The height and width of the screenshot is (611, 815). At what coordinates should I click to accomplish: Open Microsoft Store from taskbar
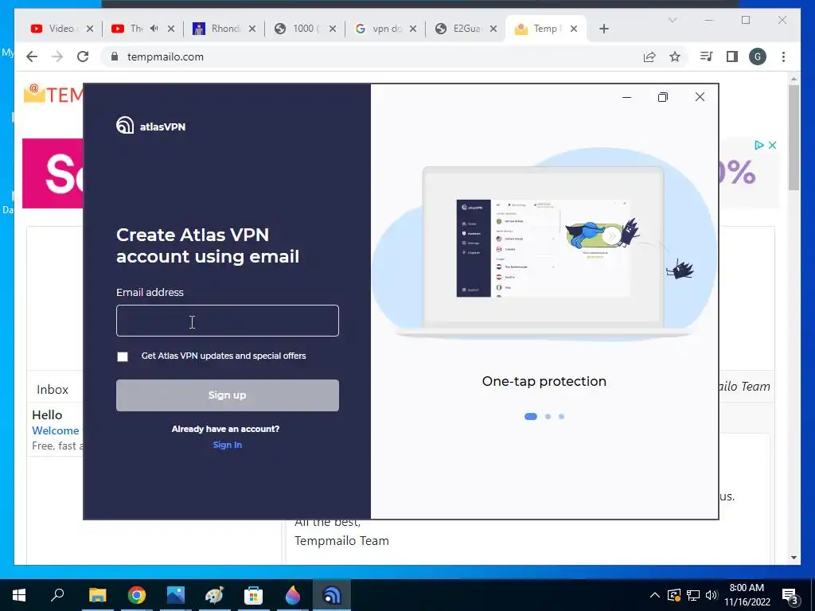point(254,595)
